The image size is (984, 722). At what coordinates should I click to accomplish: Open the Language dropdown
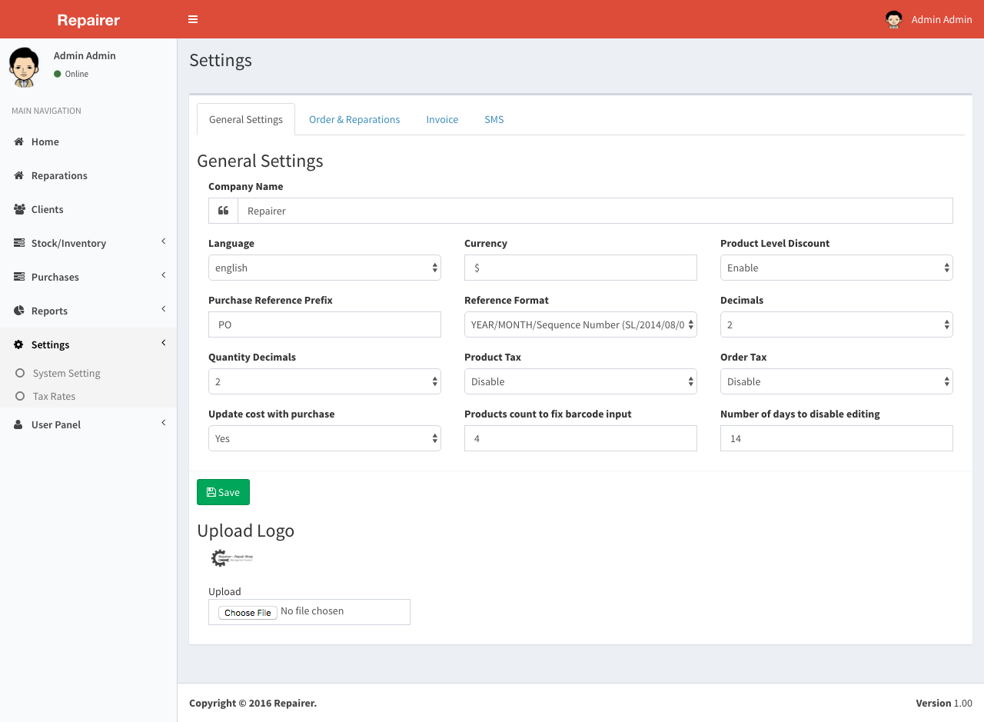pos(324,268)
